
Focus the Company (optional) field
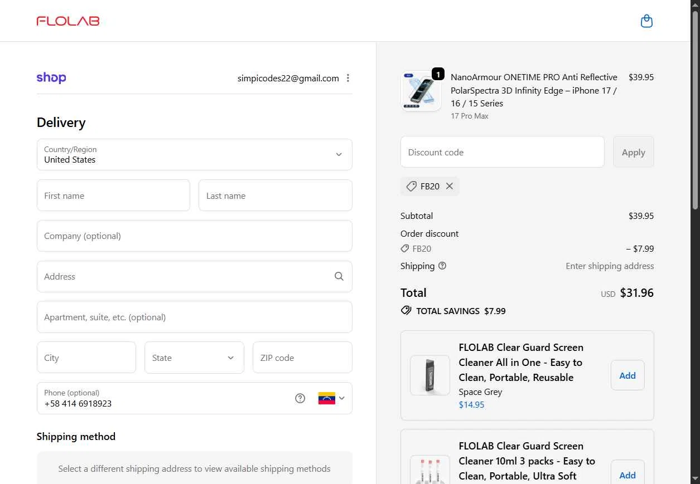(195, 236)
